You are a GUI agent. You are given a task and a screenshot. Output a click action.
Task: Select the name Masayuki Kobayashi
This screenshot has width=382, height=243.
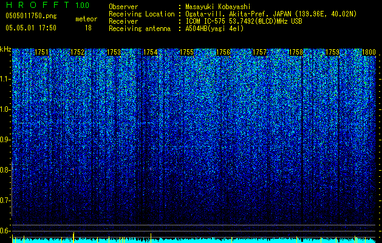click(218, 7)
